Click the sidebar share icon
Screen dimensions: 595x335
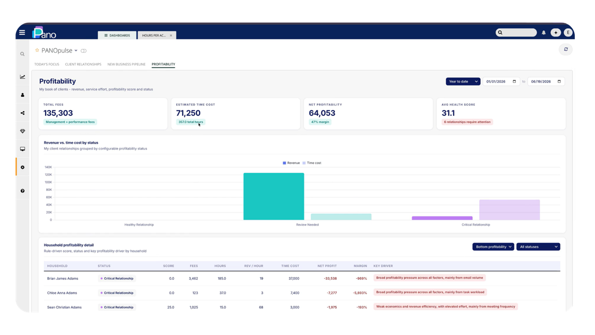click(22, 113)
